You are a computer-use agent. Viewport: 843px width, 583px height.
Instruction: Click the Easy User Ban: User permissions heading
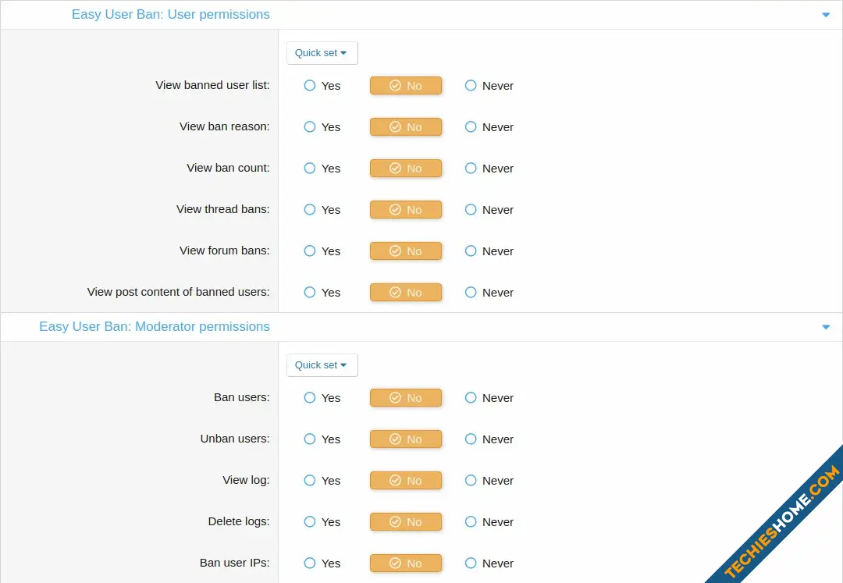tap(170, 15)
